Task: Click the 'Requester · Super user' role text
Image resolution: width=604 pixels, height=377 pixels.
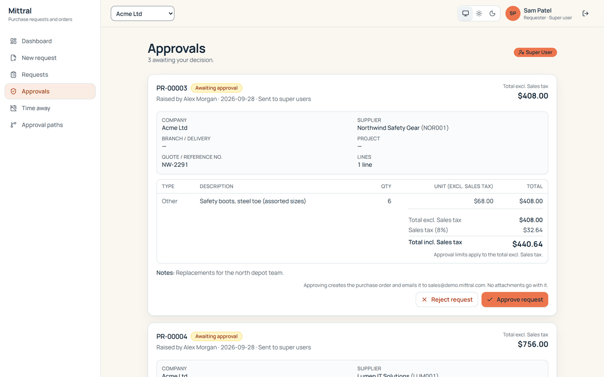Action: point(548,18)
